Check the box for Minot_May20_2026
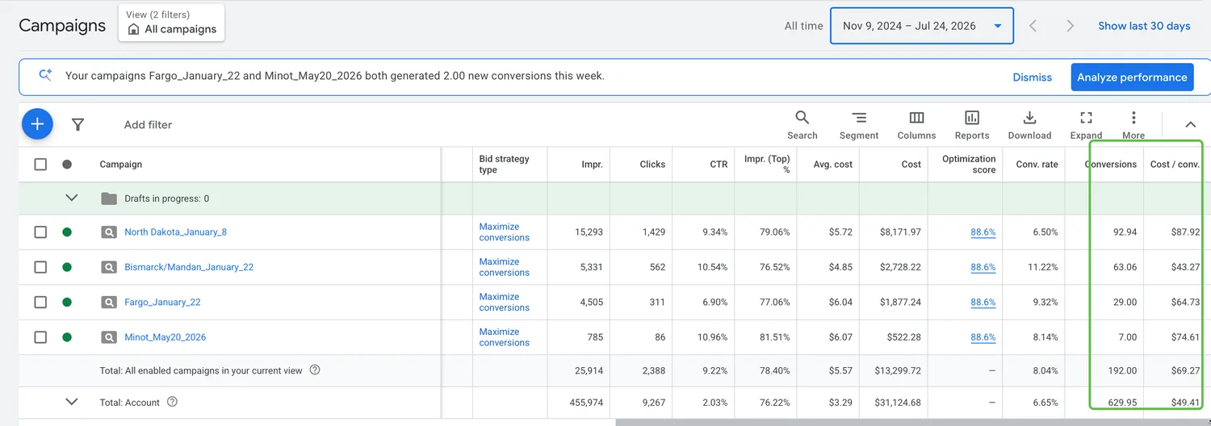Screen dimensions: 1211x426 click(40, 337)
